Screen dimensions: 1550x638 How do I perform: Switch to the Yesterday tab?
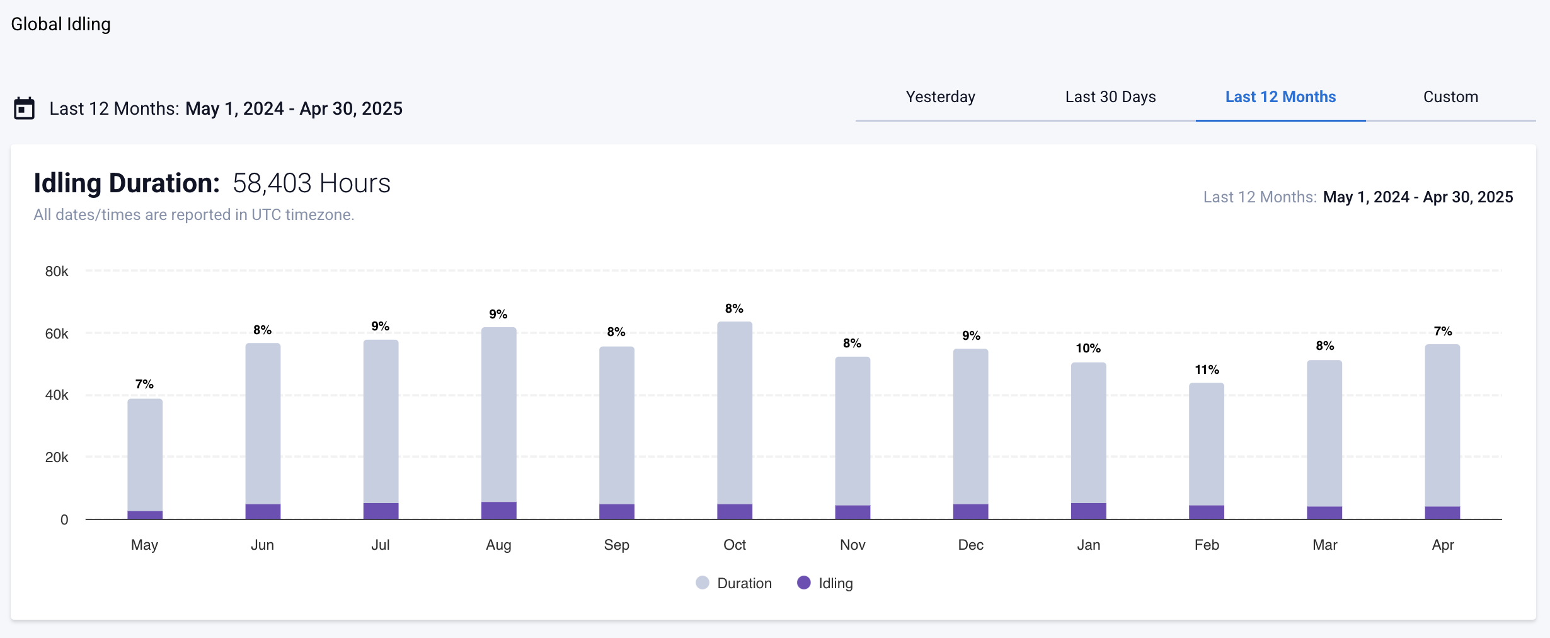940,97
